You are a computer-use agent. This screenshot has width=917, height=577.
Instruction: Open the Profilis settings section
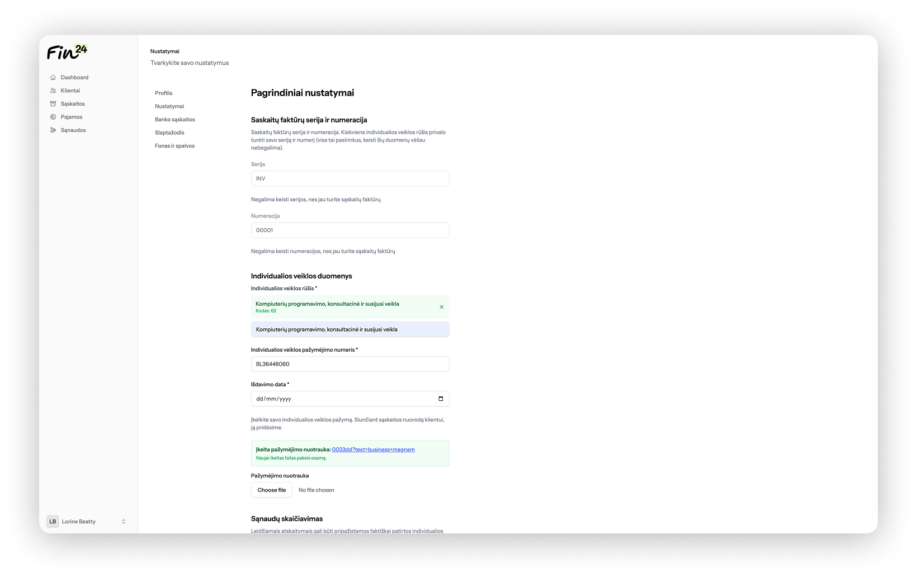(164, 93)
